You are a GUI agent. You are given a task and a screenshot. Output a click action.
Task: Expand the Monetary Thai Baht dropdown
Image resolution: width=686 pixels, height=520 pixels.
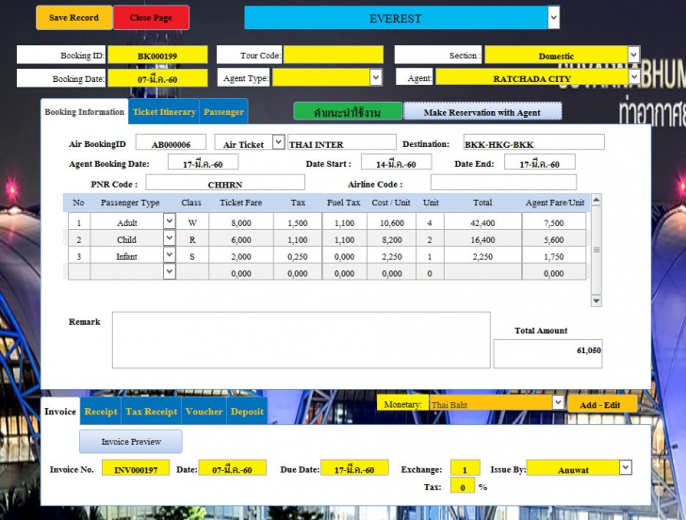(558, 402)
